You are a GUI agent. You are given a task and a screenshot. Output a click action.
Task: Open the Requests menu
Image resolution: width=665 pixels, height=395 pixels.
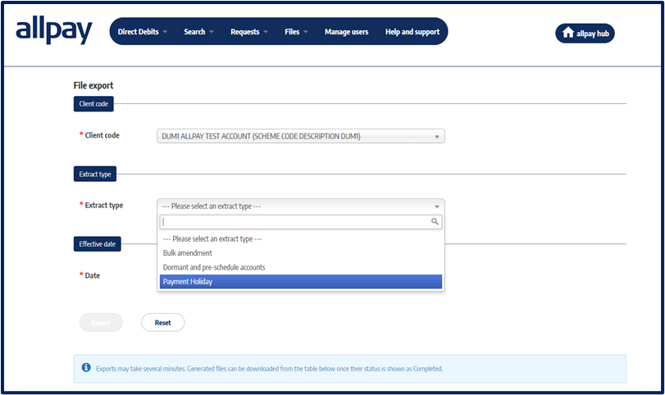[249, 32]
